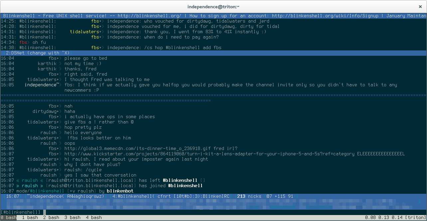Click the window title 'independence@triton:~'
427x221 pixels.
213,6
